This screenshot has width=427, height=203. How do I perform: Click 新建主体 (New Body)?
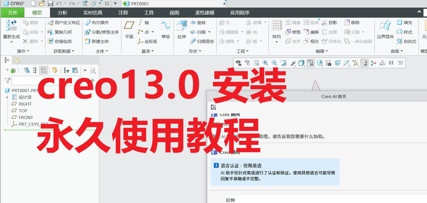tap(97, 41)
